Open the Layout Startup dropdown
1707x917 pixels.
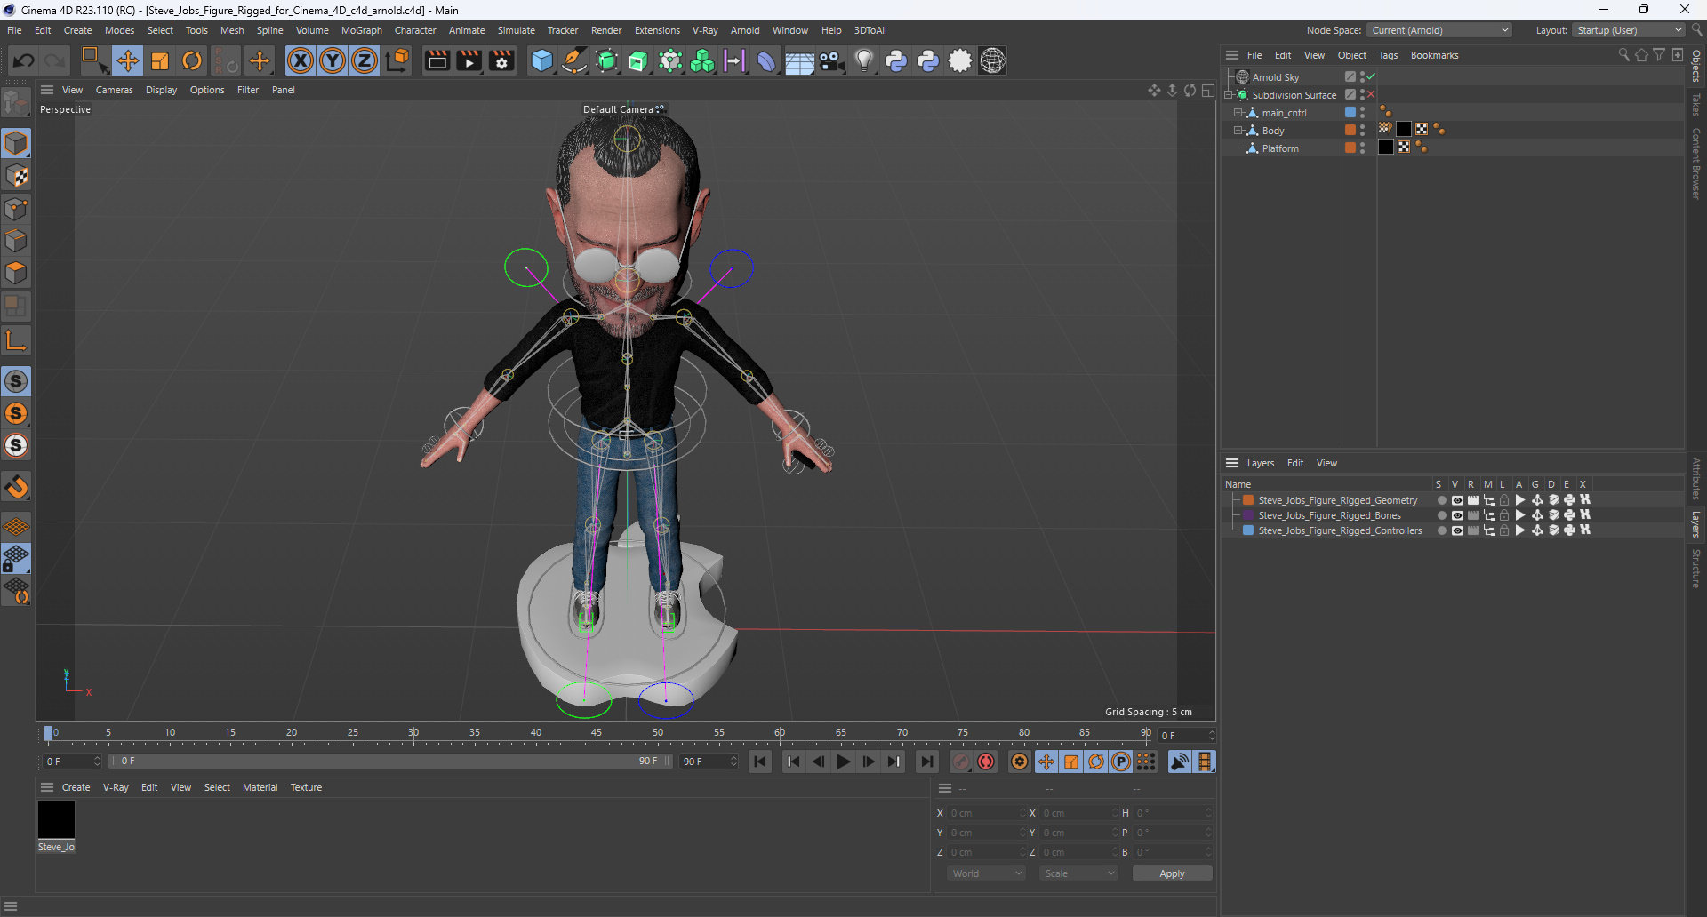[1629, 30]
